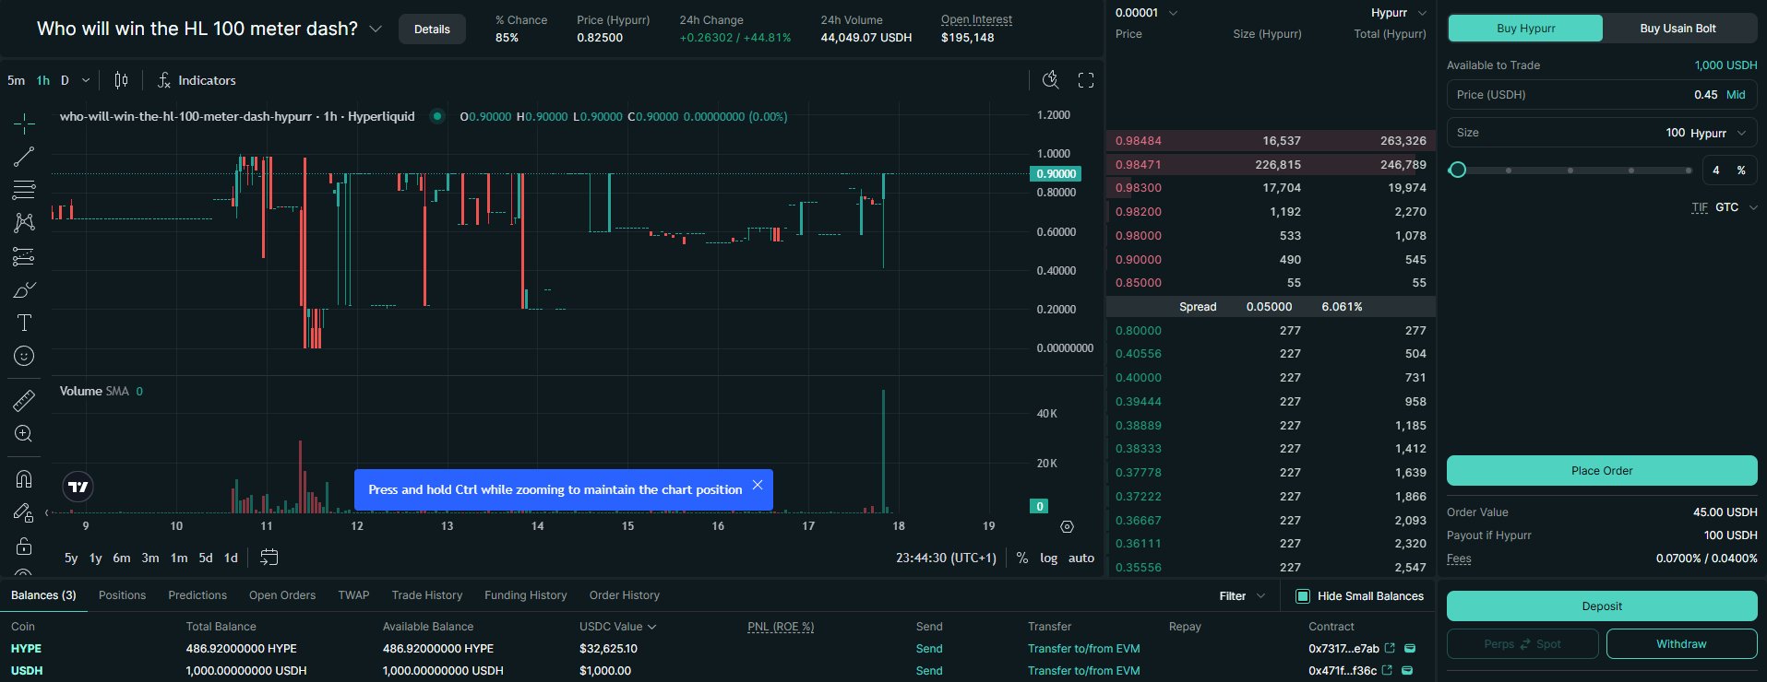Open candlestick chart type selector

(121, 80)
